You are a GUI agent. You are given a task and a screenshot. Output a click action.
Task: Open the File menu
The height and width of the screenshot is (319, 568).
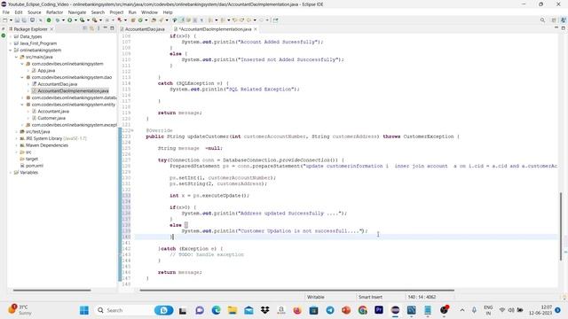[x=6, y=12]
